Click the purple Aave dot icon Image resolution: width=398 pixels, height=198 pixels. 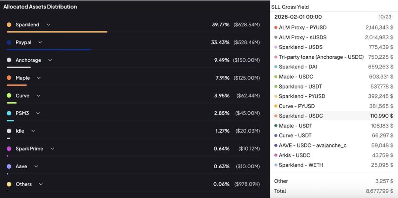point(9,166)
